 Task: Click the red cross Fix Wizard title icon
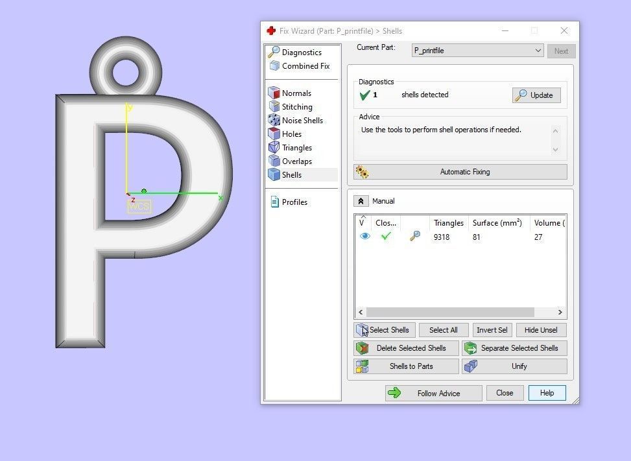tap(271, 30)
